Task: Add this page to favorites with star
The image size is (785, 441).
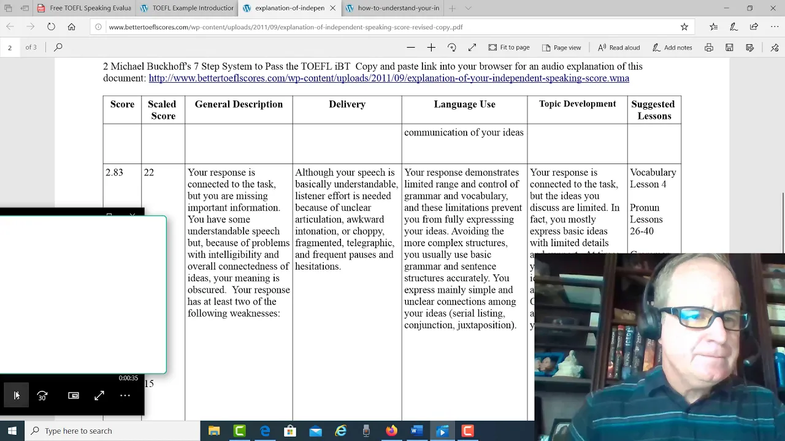Action: [684, 26]
